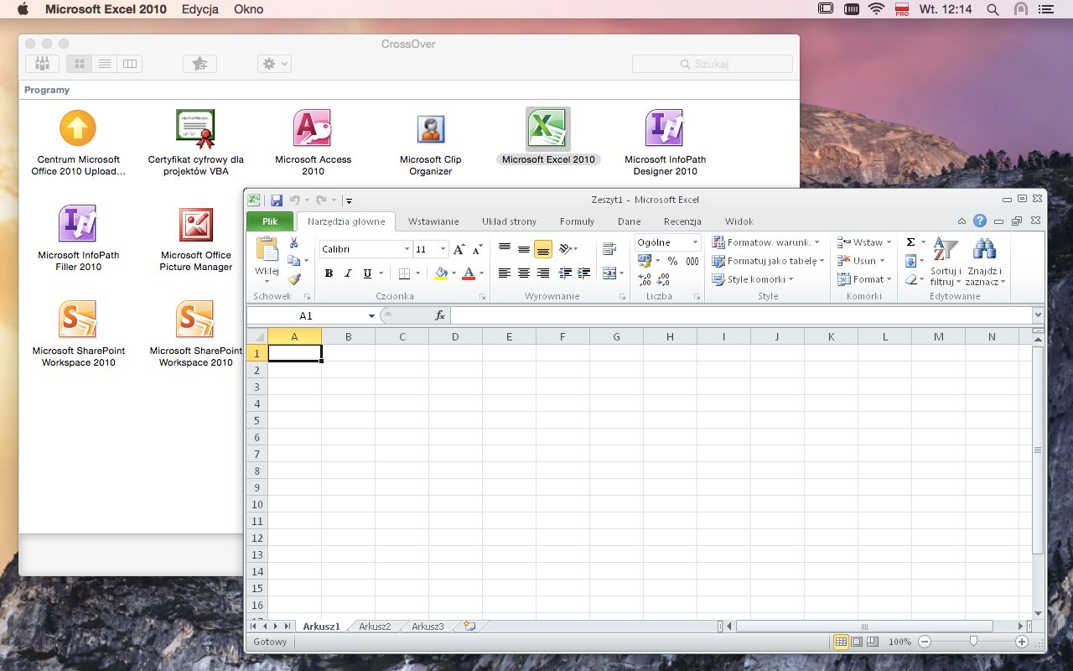Open the Format cells dropdown

[x=864, y=279]
